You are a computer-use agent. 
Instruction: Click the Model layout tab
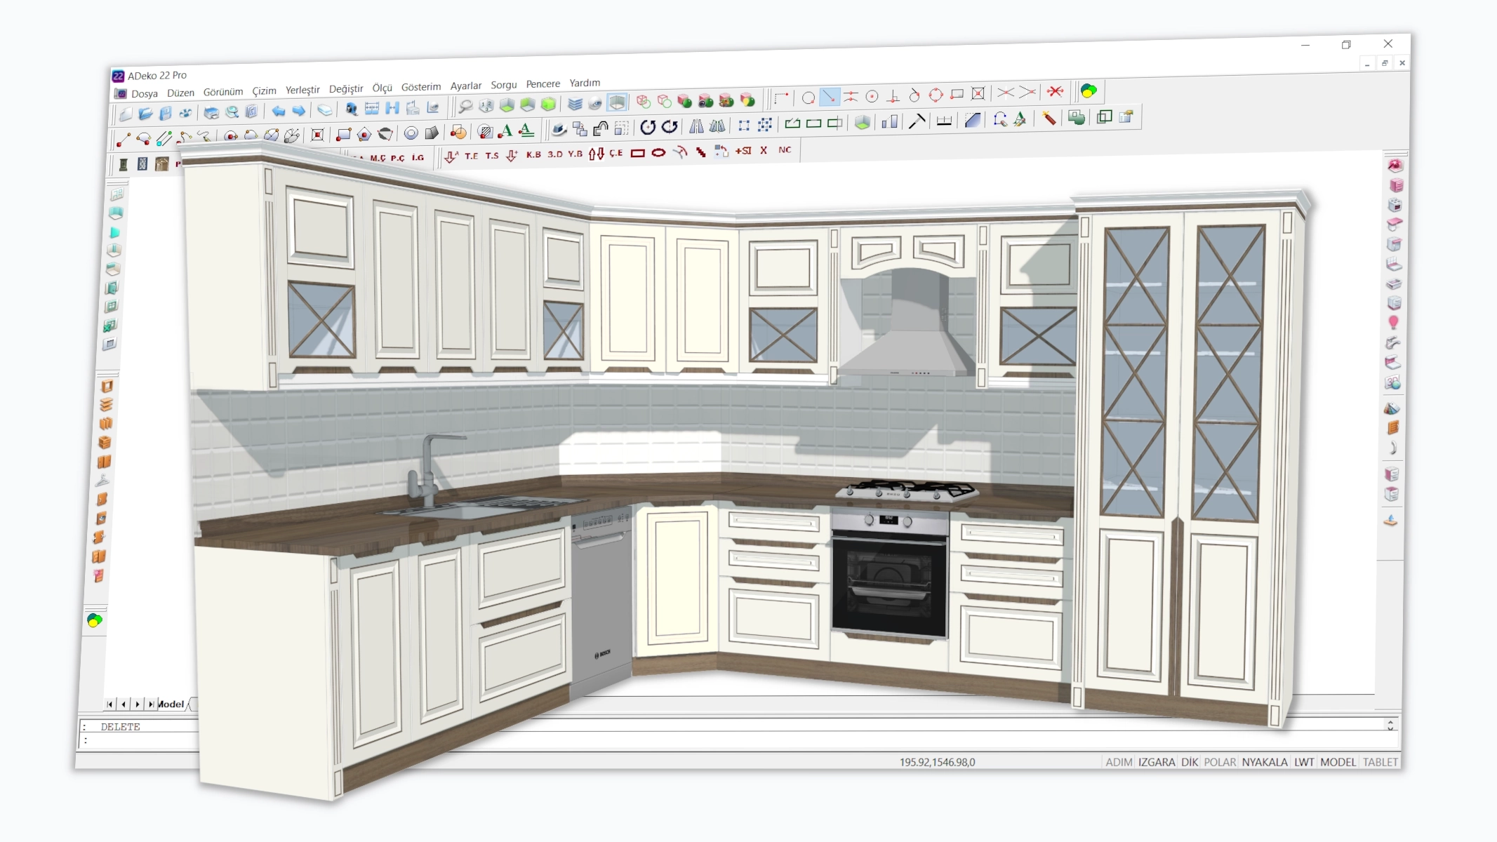click(171, 704)
